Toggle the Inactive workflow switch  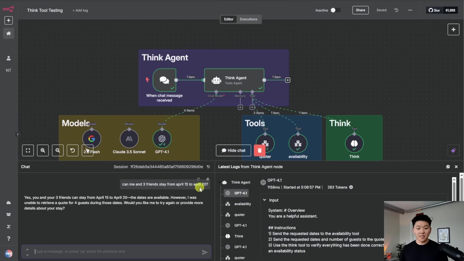(335, 10)
